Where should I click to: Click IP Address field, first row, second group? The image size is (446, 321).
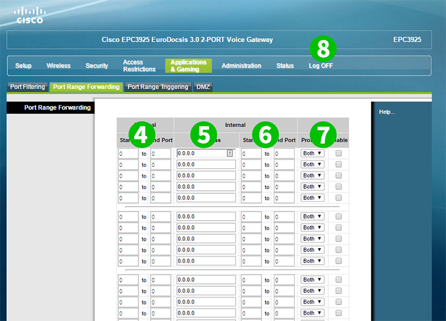click(x=206, y=216)
